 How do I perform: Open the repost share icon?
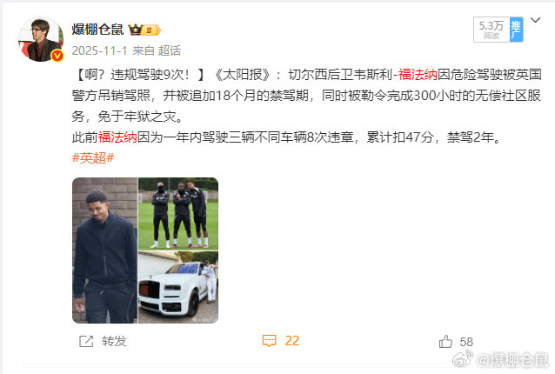pyautogui.click(x=86, y=341)
